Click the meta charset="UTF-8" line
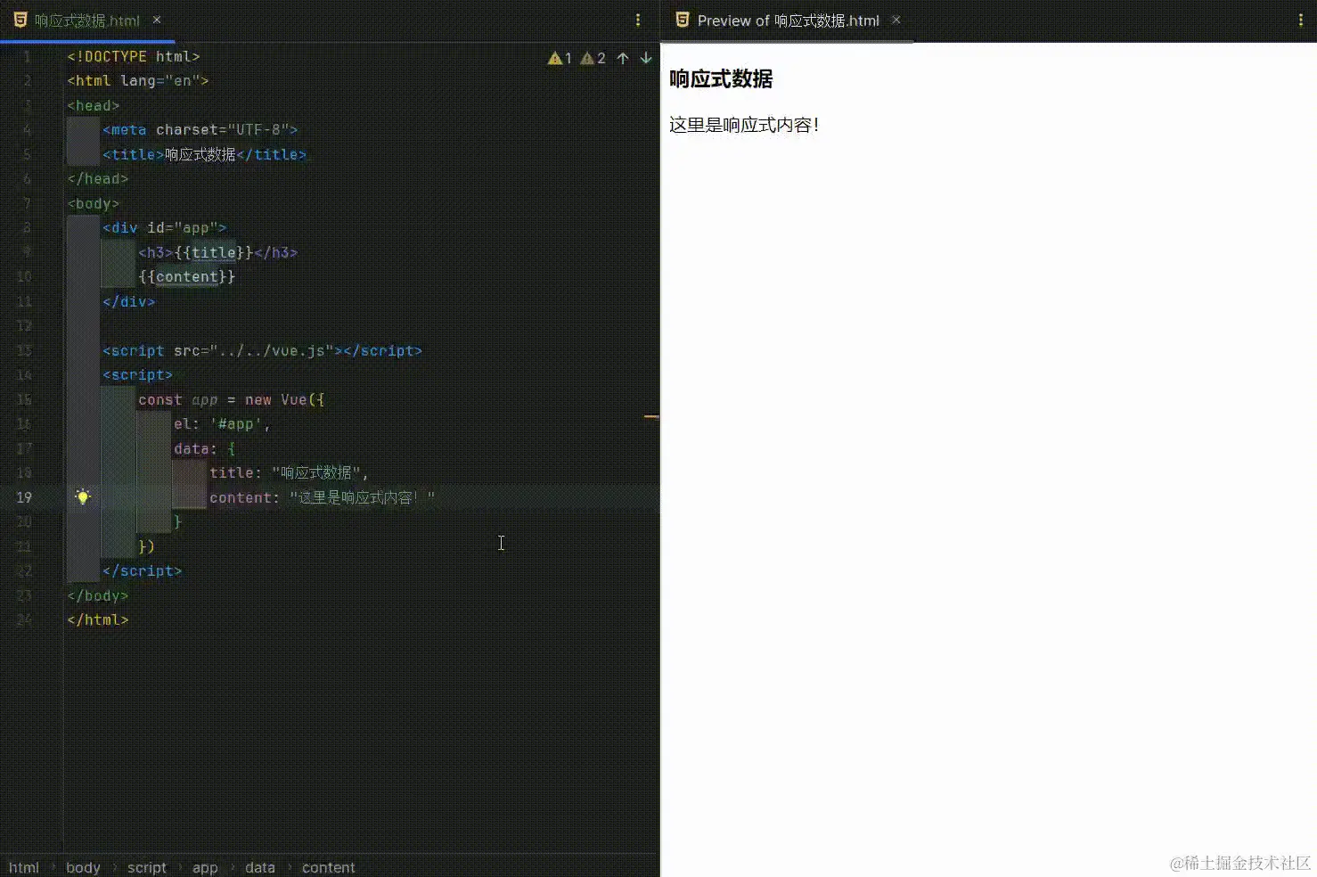This screenshot has height=877, width=1317. [200, 129]
